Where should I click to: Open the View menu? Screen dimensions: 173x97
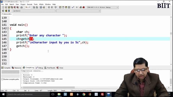[17, 4]
